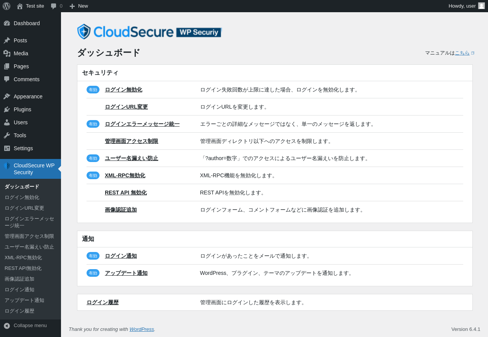This screenshot has width=488, height=337.
Task: Open ログインURL変更 link in security table
Action: pos(126,107)
